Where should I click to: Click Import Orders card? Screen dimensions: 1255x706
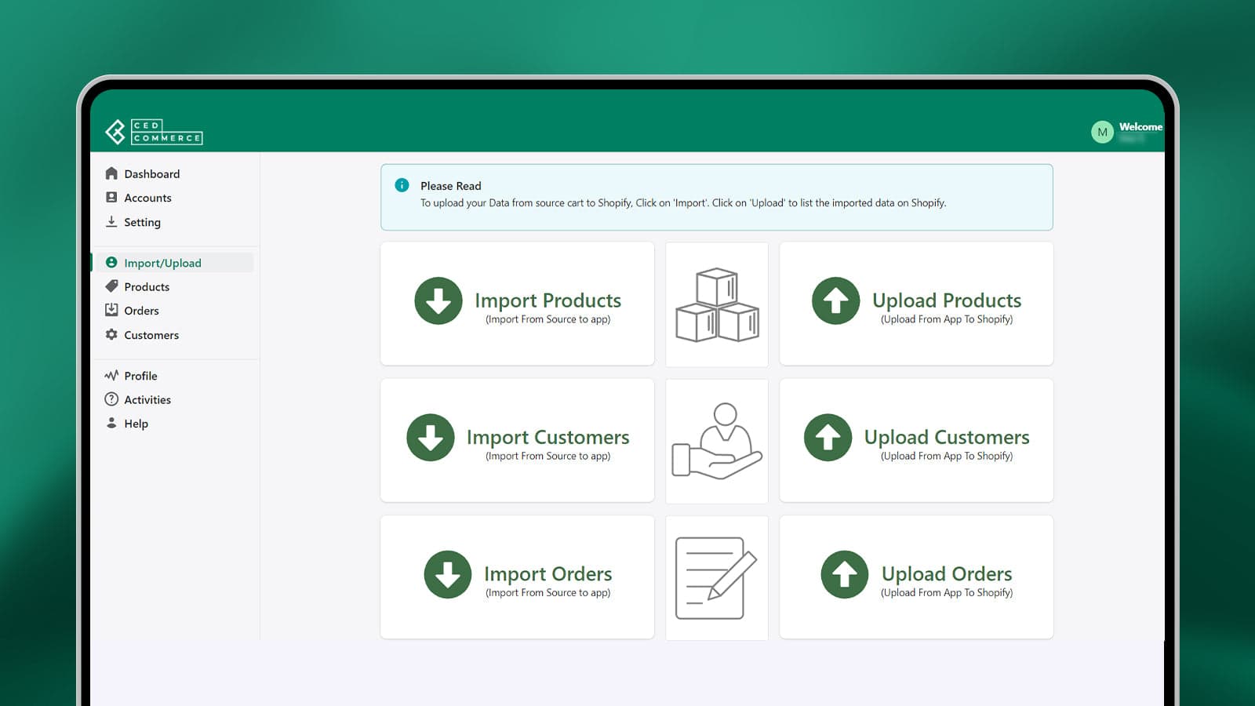click(x=517, y=577)
